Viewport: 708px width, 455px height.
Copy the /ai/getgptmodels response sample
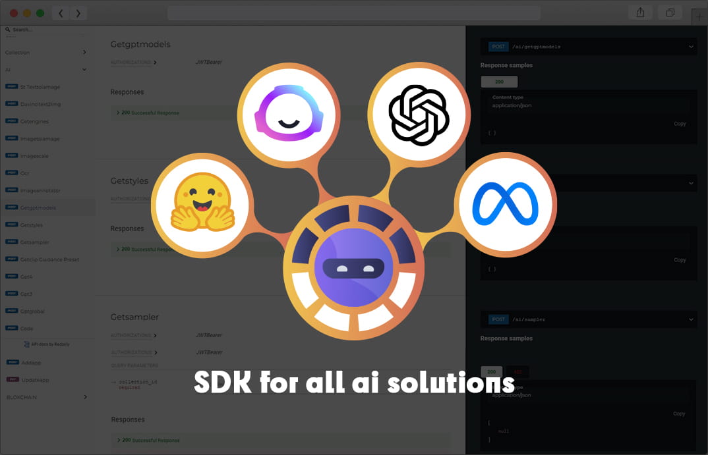tap(680, 124)
